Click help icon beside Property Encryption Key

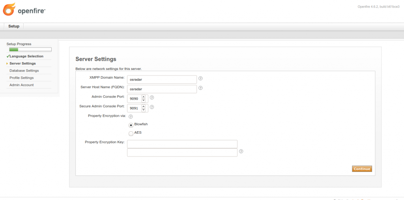pyautogui.click(x=241, y=151)
